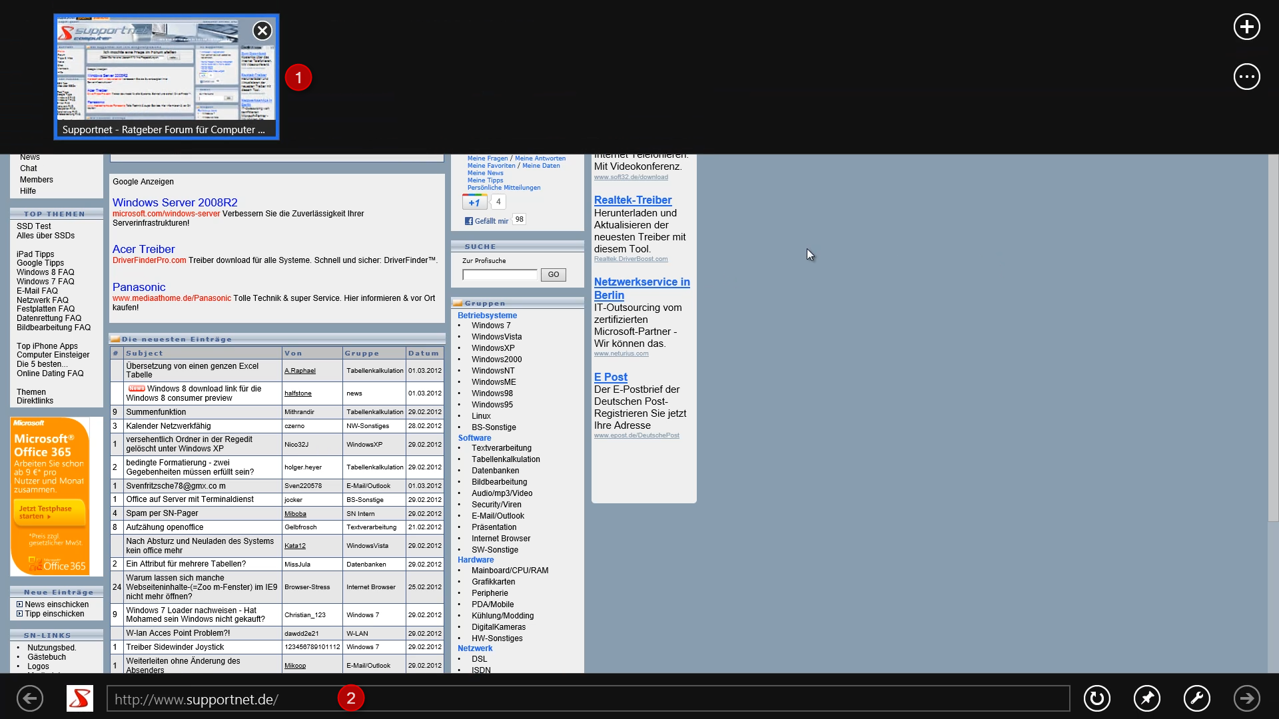Open the Panasonic ad link

click(139, 287)
